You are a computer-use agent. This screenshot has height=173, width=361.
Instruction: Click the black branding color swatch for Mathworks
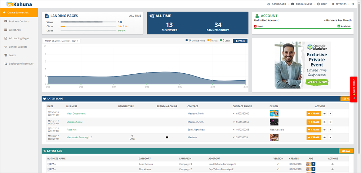167,137
